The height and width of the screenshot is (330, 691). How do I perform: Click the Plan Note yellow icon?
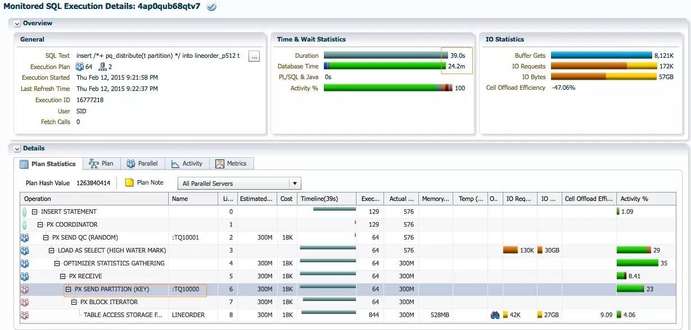coord(129,182)
